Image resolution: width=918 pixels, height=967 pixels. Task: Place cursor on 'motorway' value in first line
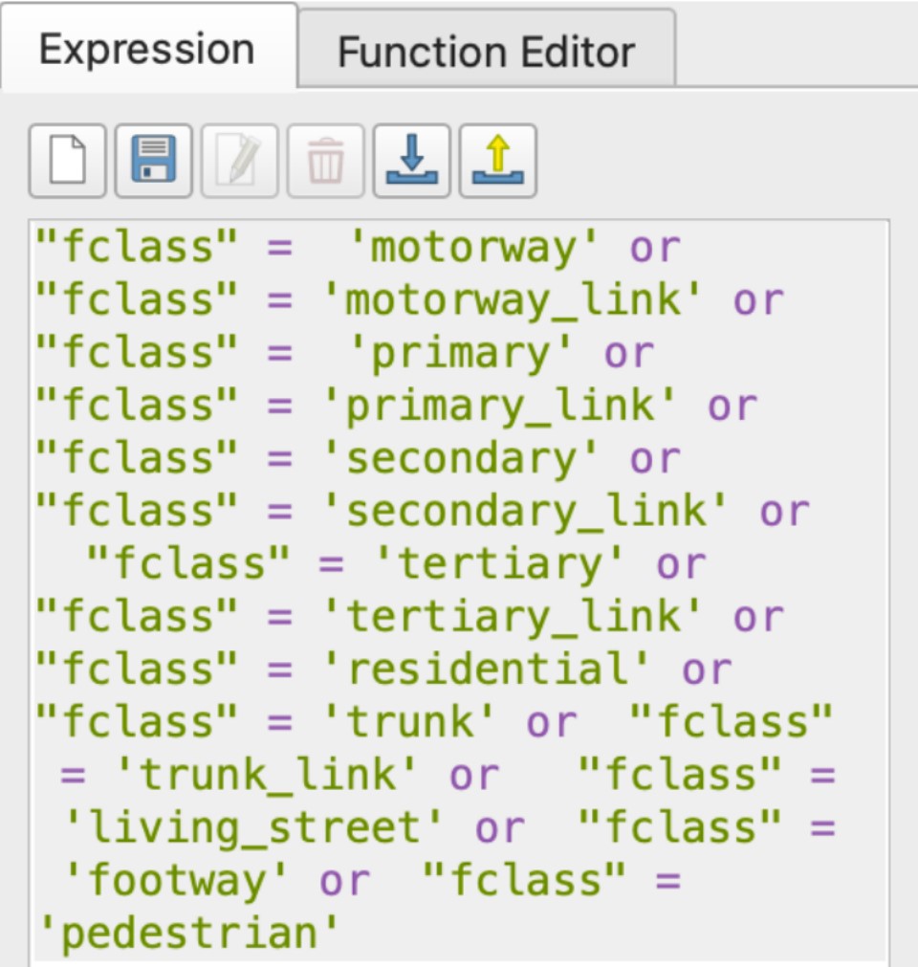[472, 249]
